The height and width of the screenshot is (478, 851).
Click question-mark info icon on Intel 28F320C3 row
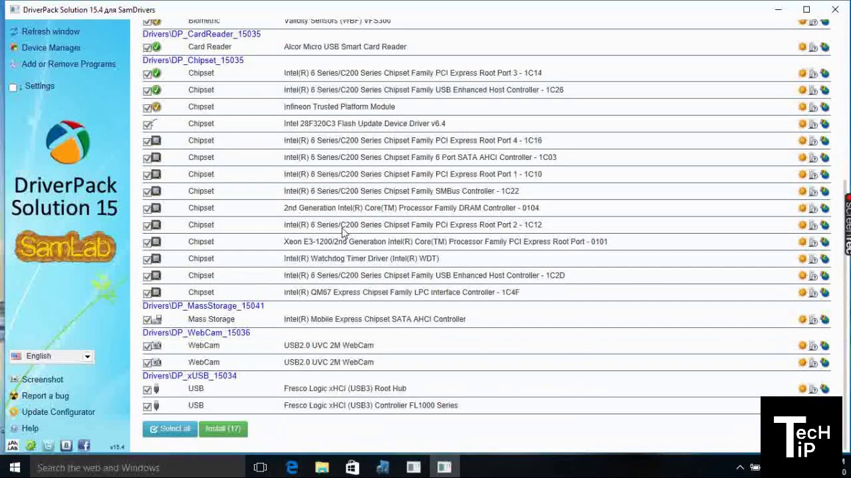pyautogui.click(x=813, y=124)
